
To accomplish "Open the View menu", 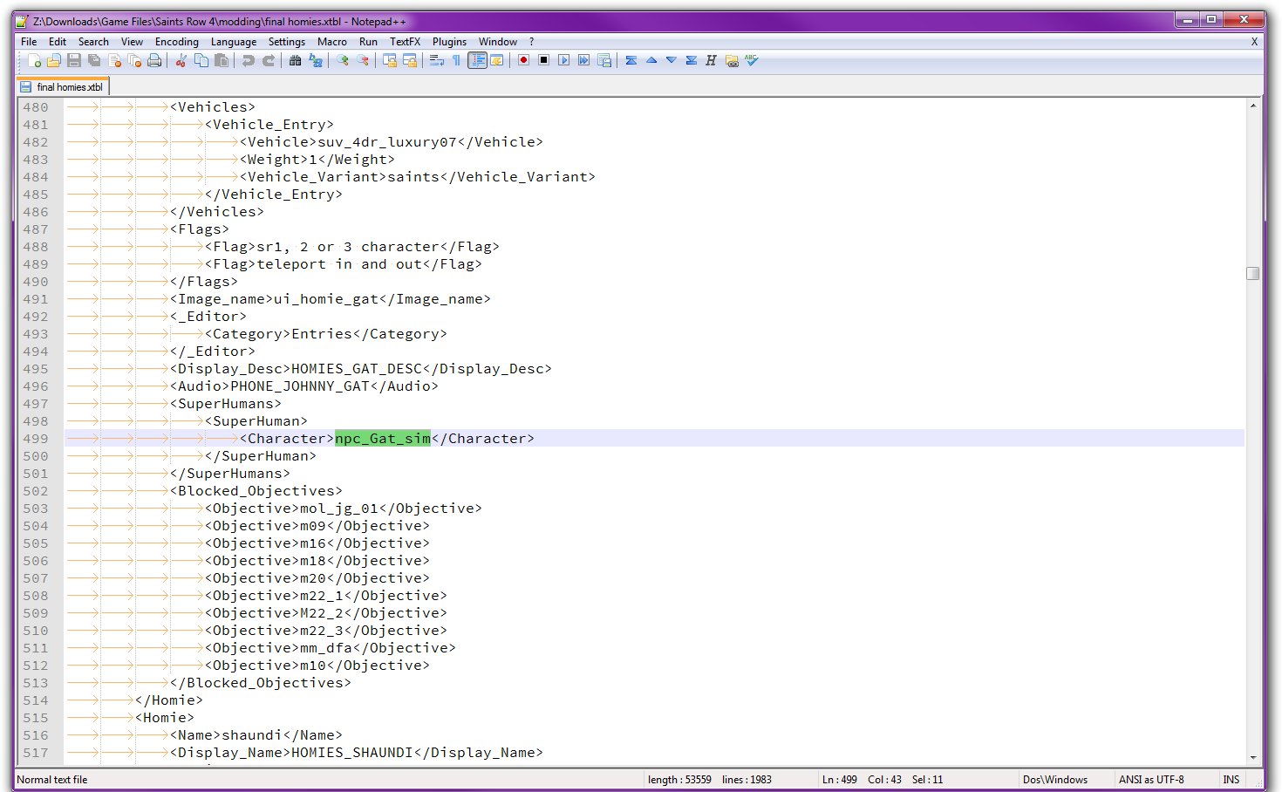I will [x=132, y=41].
